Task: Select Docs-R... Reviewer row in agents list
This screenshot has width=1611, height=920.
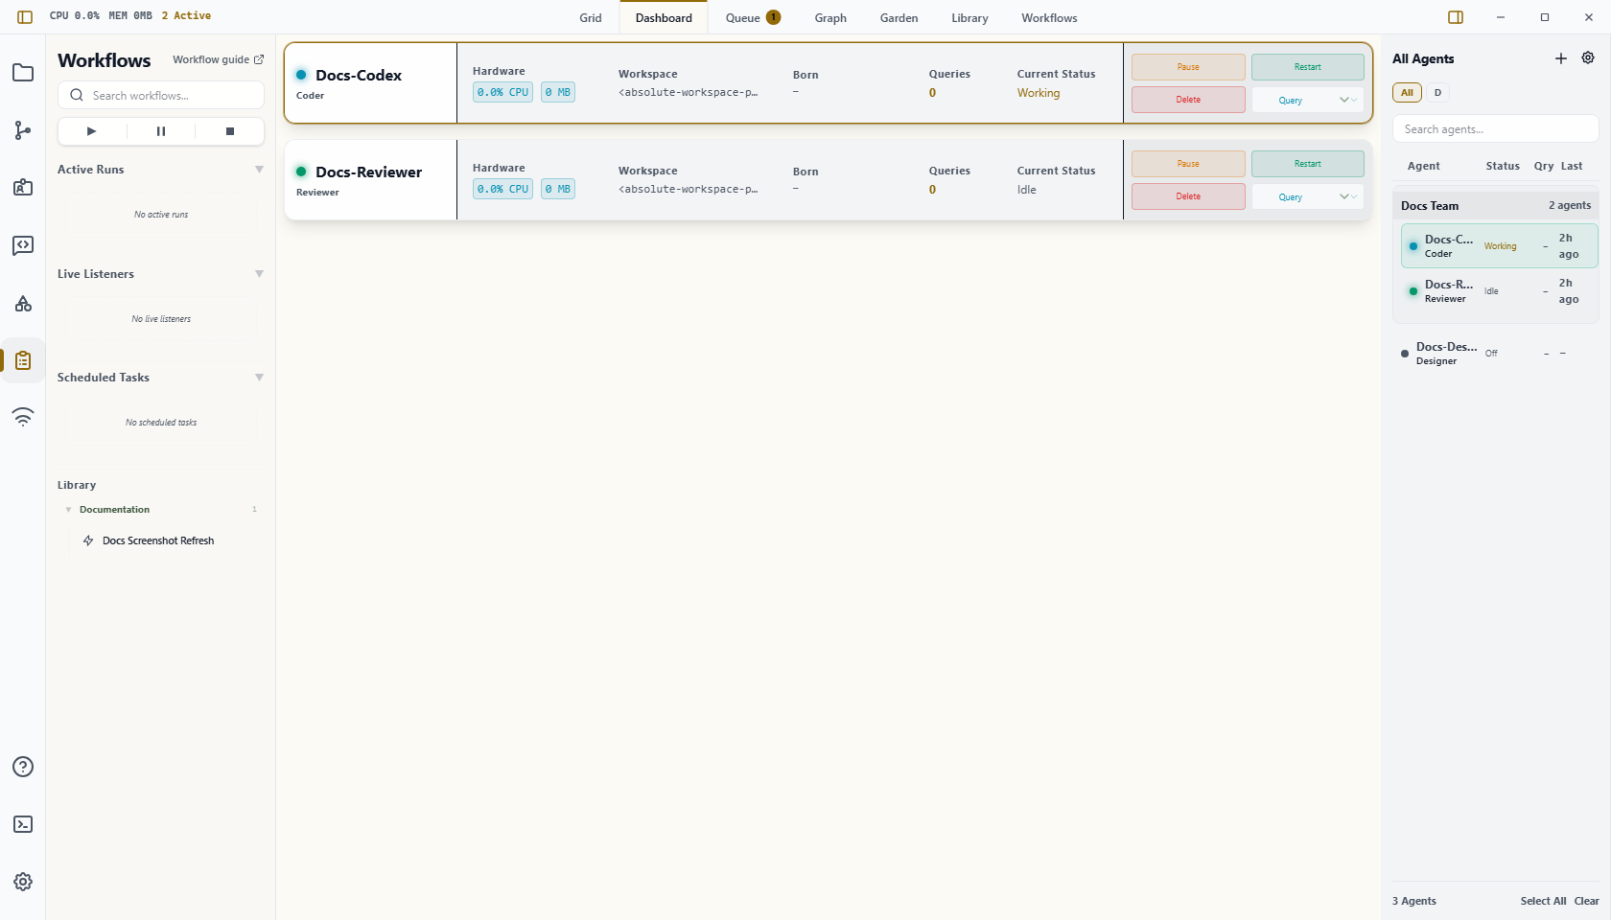Action: pos(1500,291)
